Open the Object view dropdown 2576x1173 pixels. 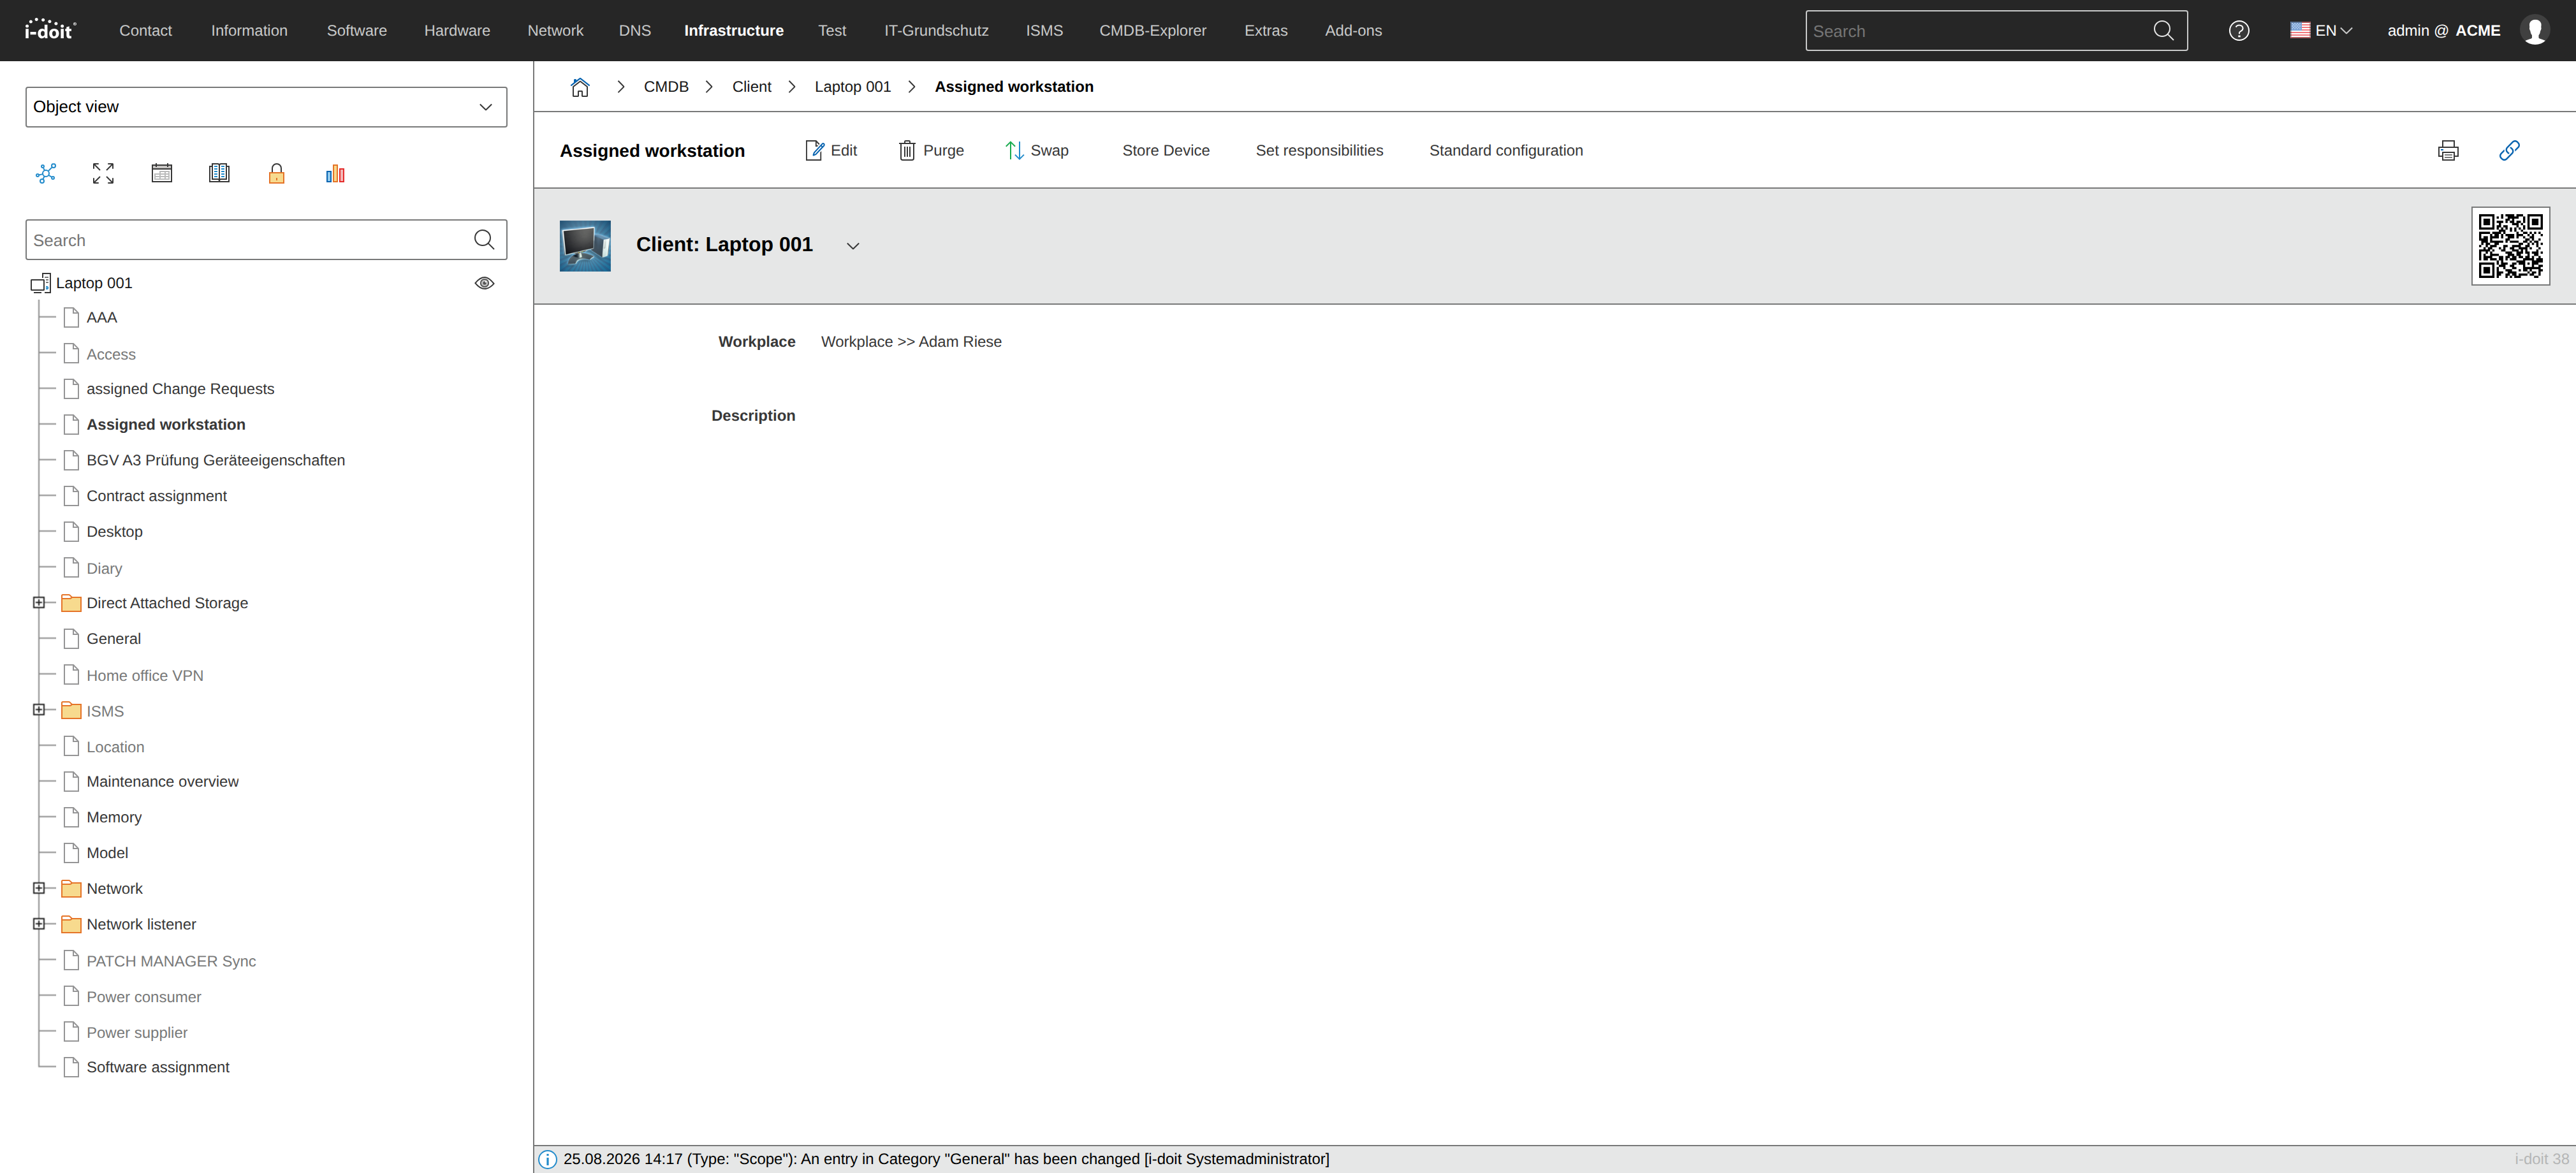[x=266, y=107]
